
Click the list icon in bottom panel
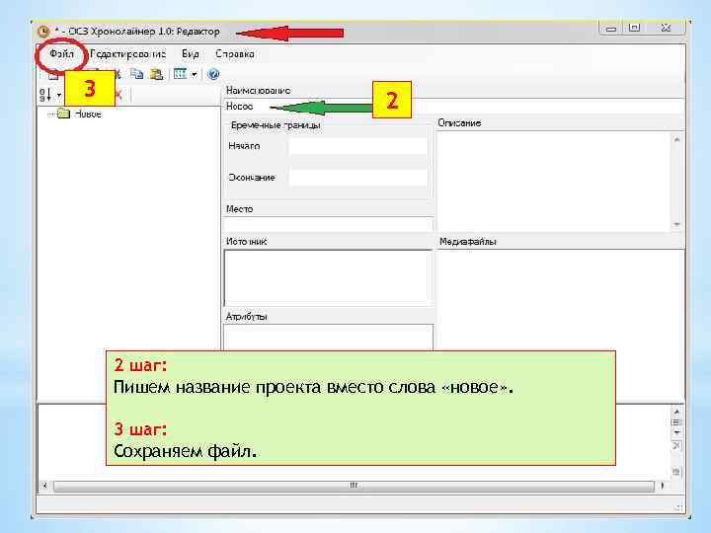(x=676, y=422)
